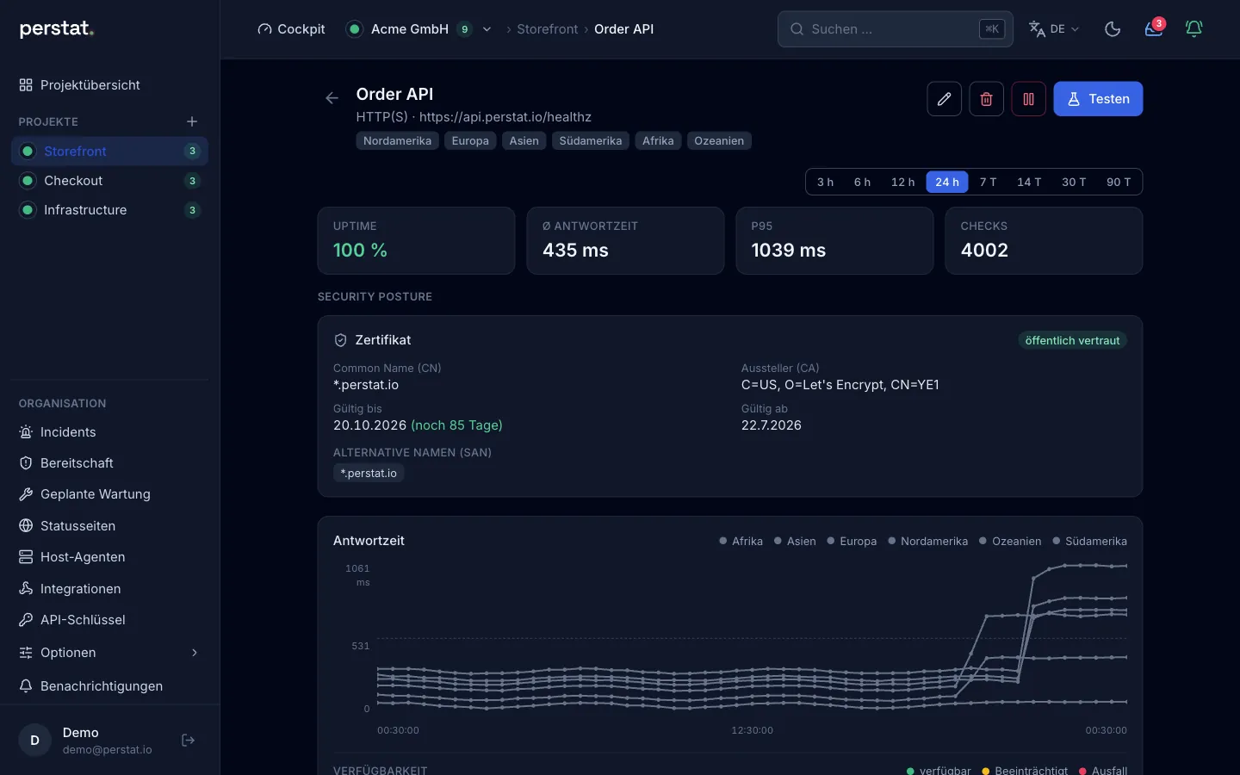Open the DE language dropdown
The width and height of the screenshot is (1240, 775).
tap(1053, 29)
